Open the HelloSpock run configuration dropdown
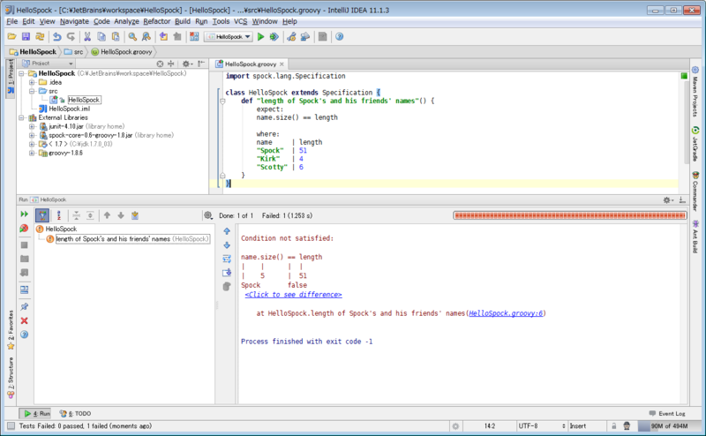The image size is (706, 436). pyautogui.click(x=229, y=36)
